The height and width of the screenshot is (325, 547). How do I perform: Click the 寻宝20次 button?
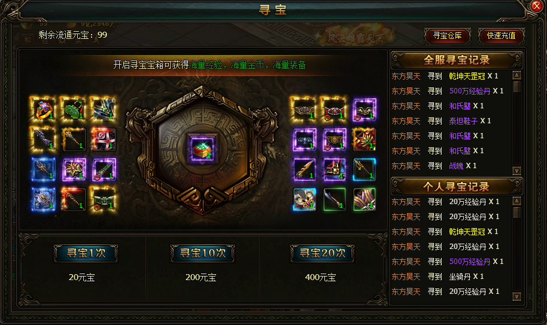323,253
